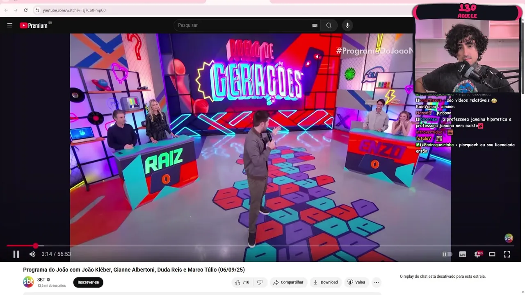Like the video with 716 likes
This screenshot has width=525, height=295.
[242, 282]
